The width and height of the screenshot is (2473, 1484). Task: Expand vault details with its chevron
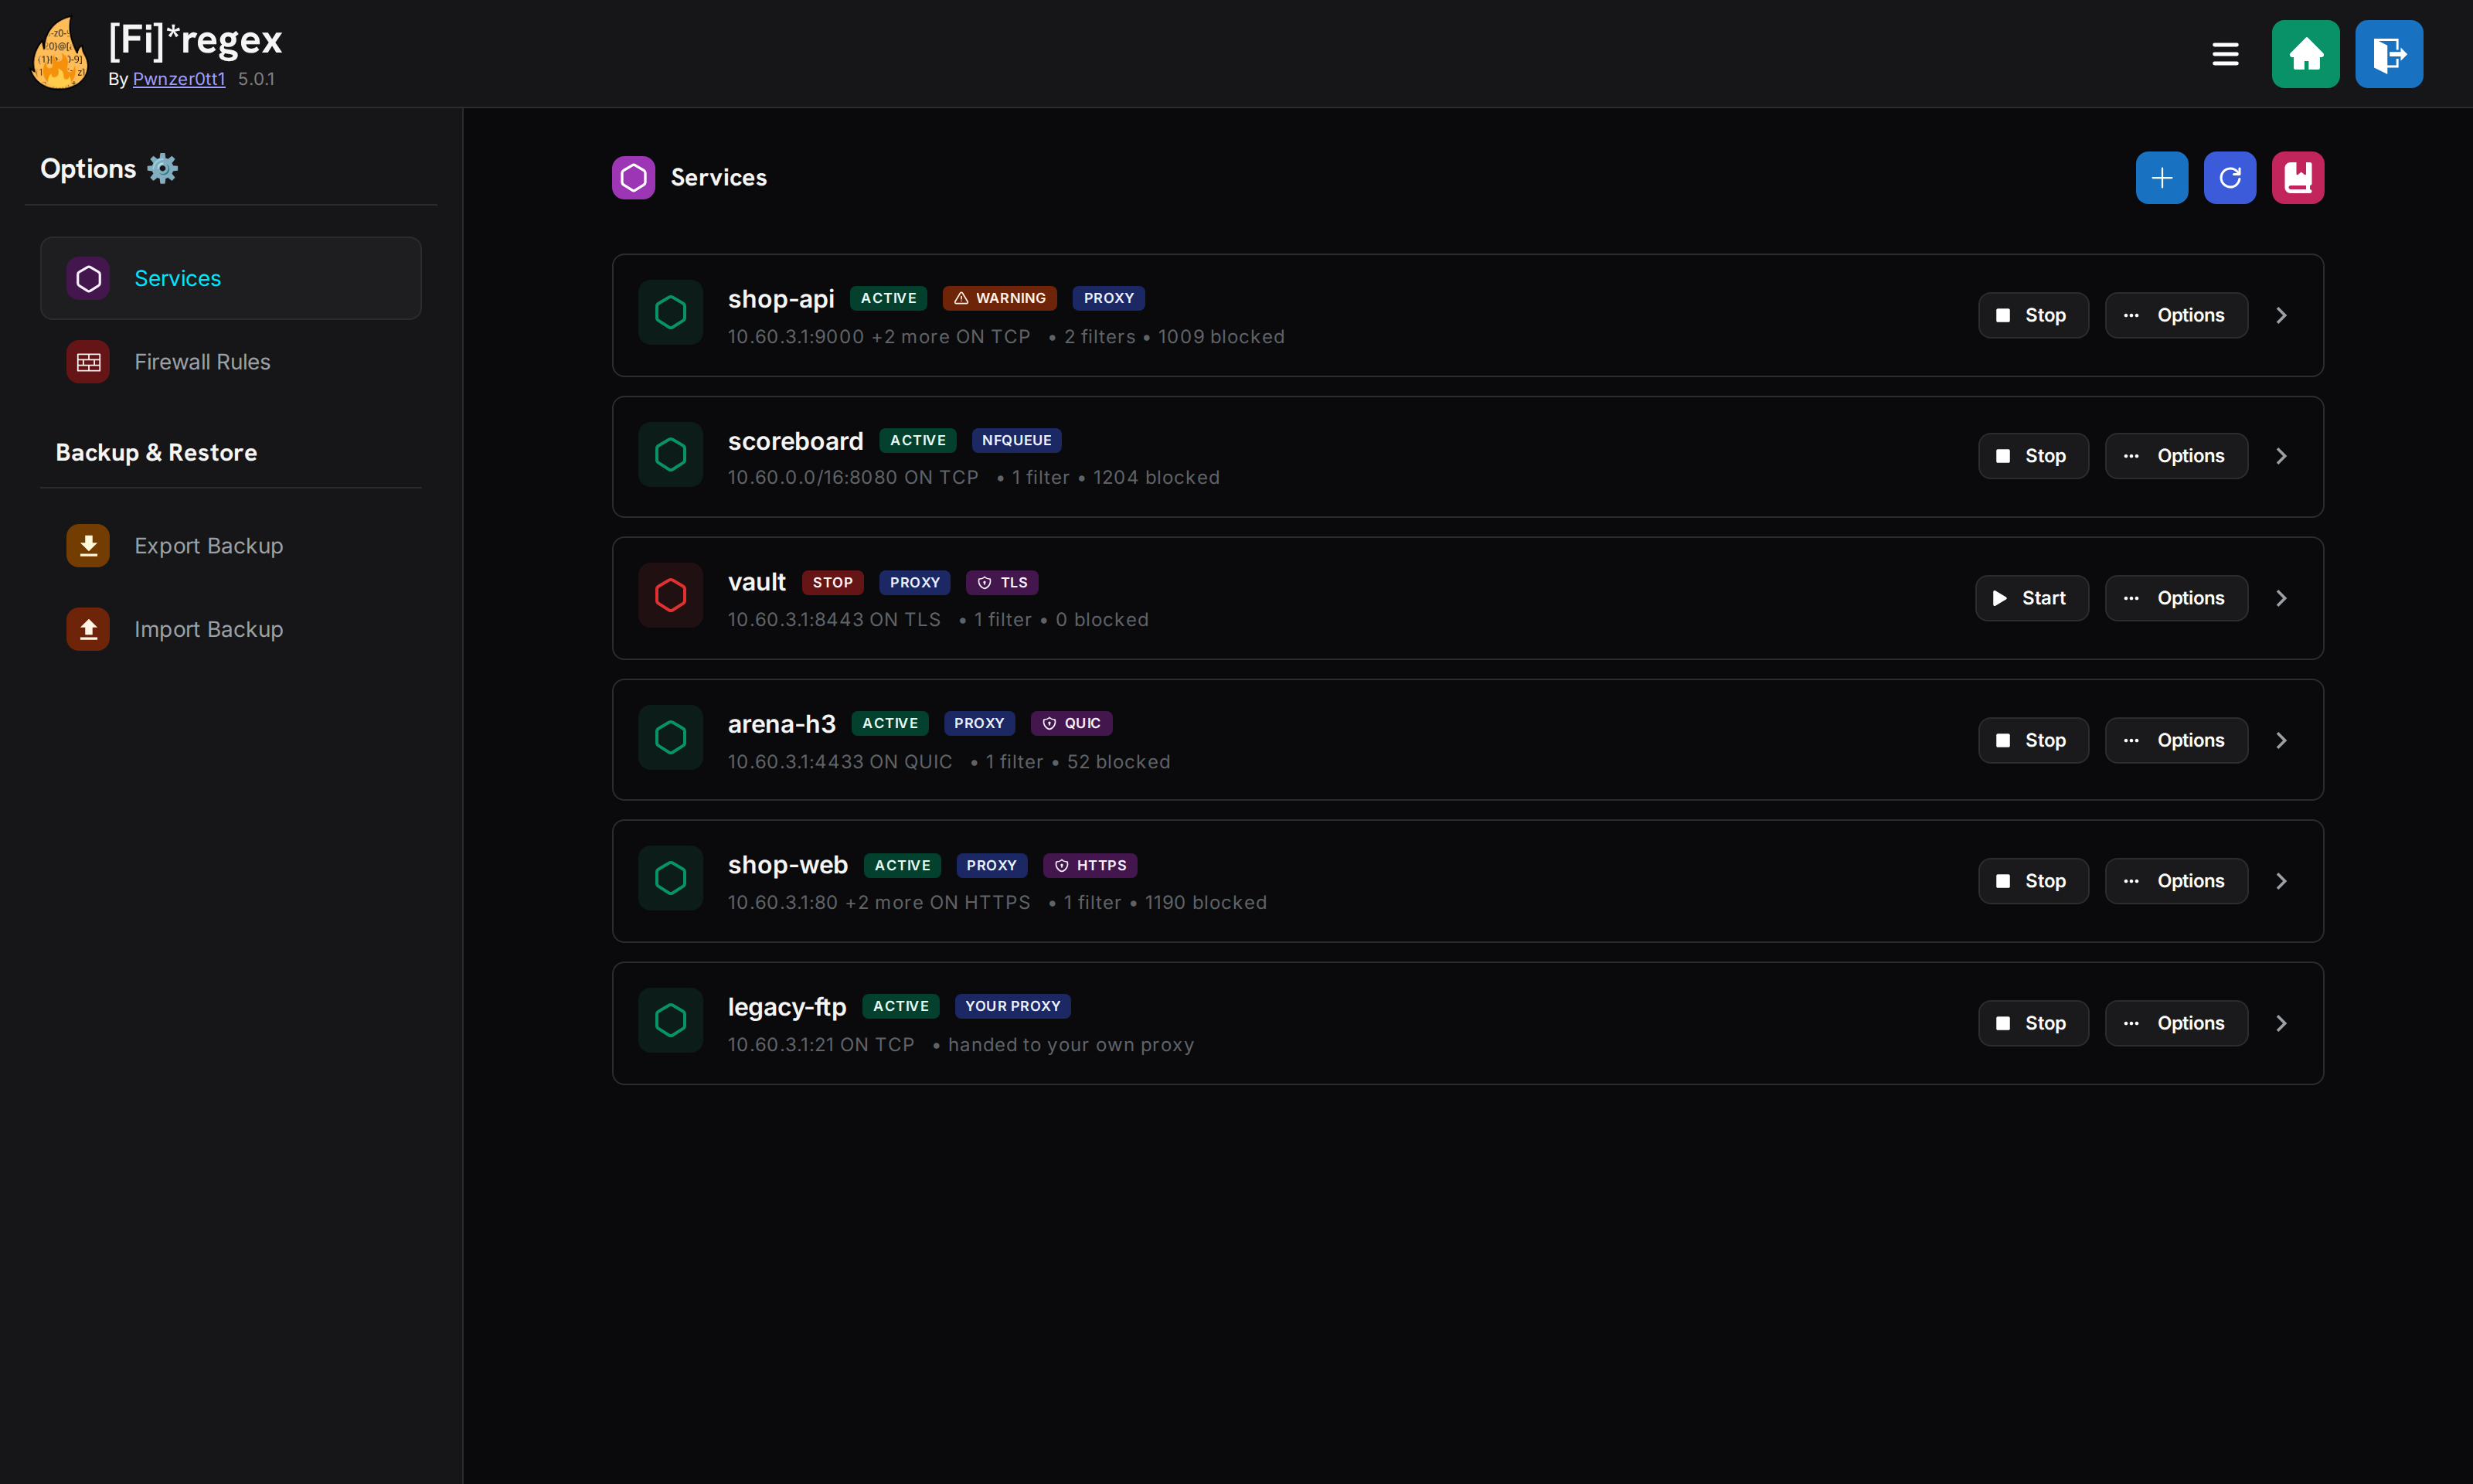click(2281, 598)
